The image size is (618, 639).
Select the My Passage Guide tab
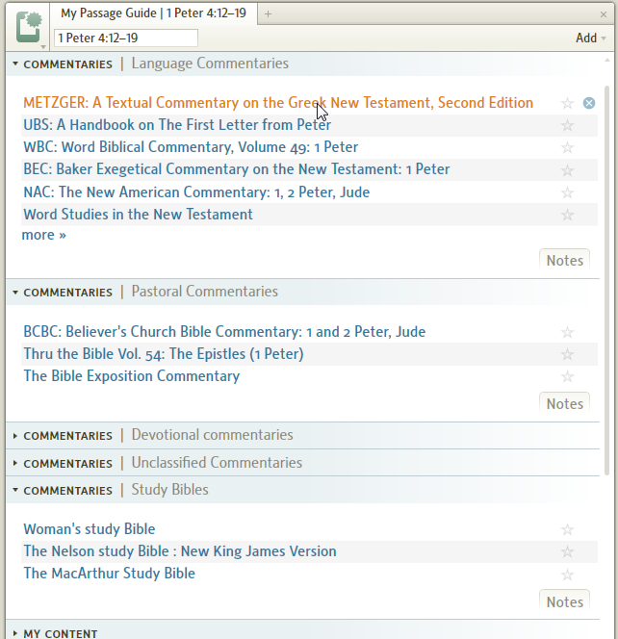coord(153,13)
